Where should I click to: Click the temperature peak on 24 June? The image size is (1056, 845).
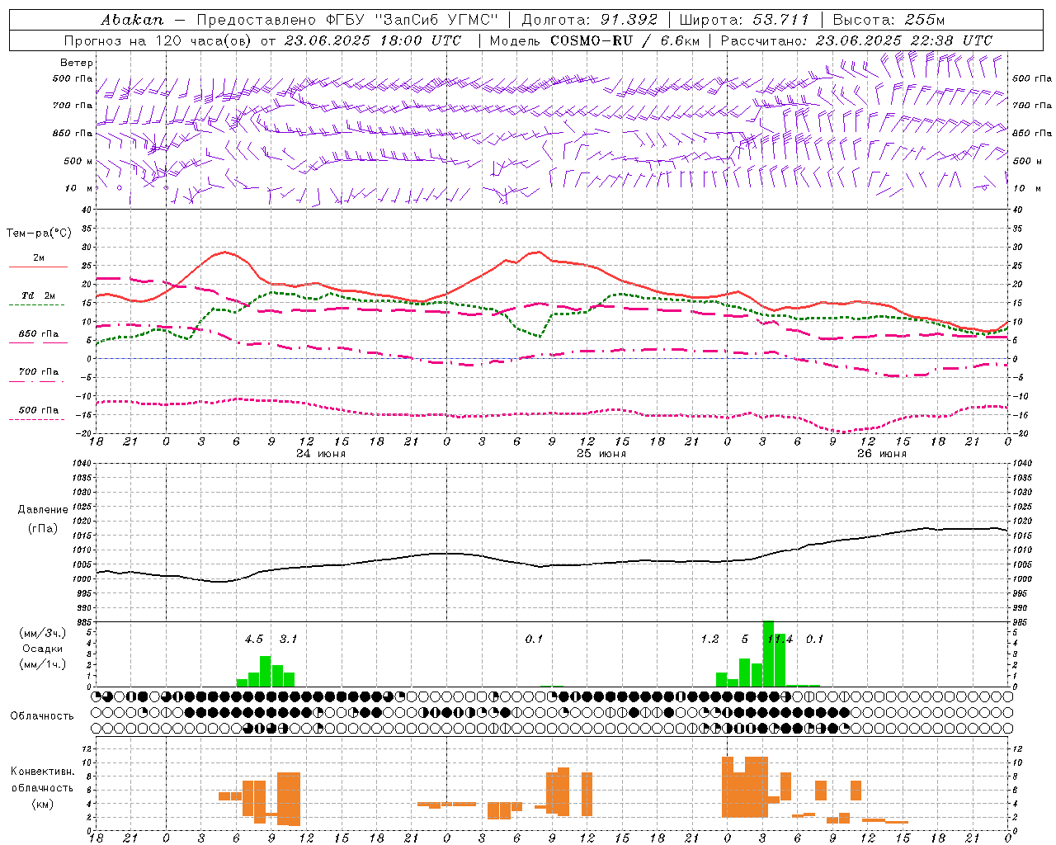click(x=224, y=253)
